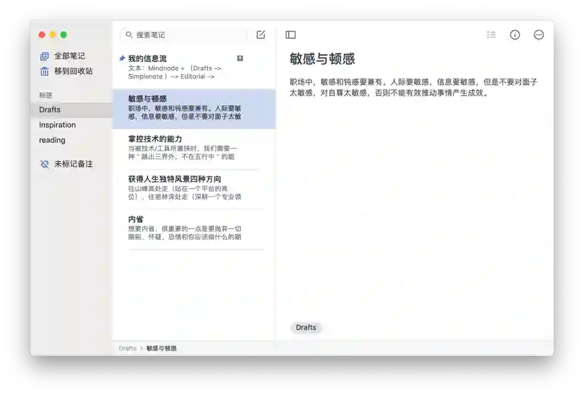Click the 搜索笔记 search field
Image resolution: width=584 pixels, height=396 pixels.
(185, 35)
